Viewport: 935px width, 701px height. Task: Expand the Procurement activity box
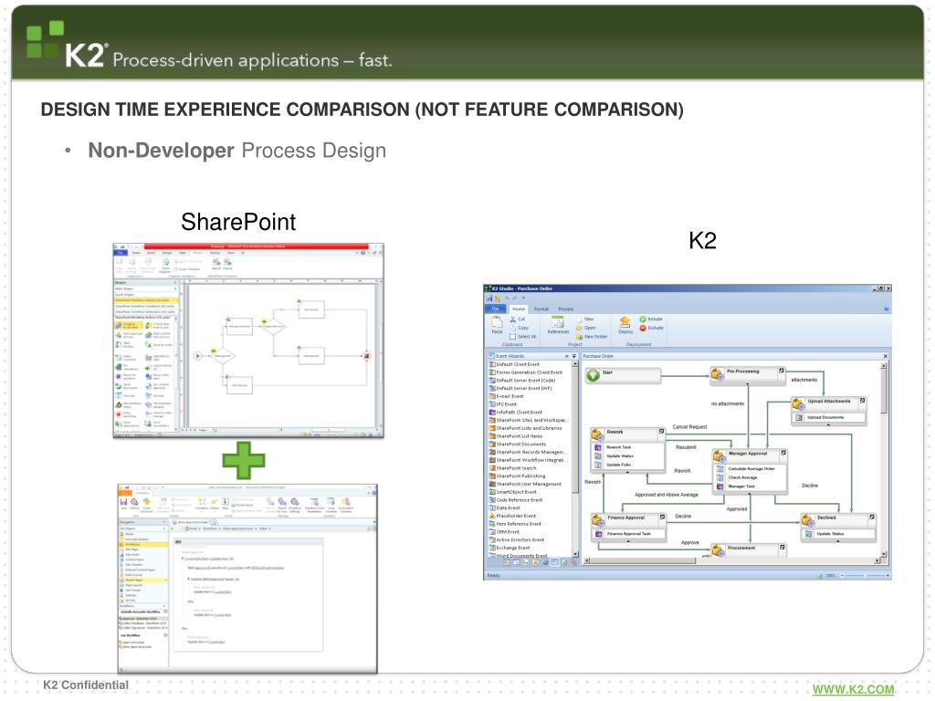782,548
